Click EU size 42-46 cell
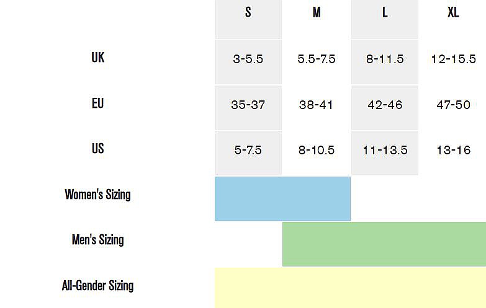 pyautogui.click(x=385, y=105)
